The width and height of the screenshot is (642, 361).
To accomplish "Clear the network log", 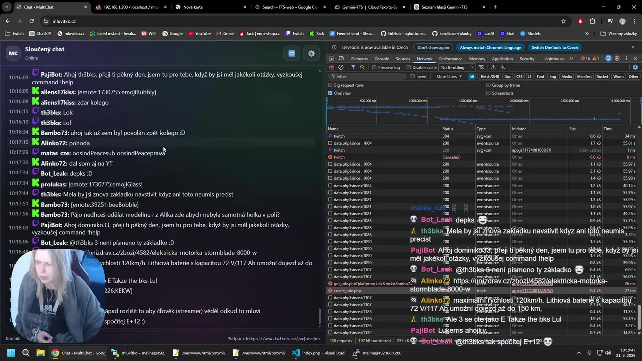I will pos(341,67).
